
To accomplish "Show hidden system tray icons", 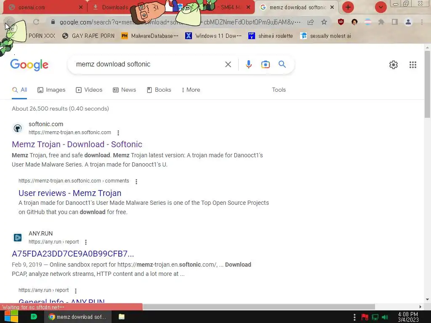I will [x=354, y=317].
